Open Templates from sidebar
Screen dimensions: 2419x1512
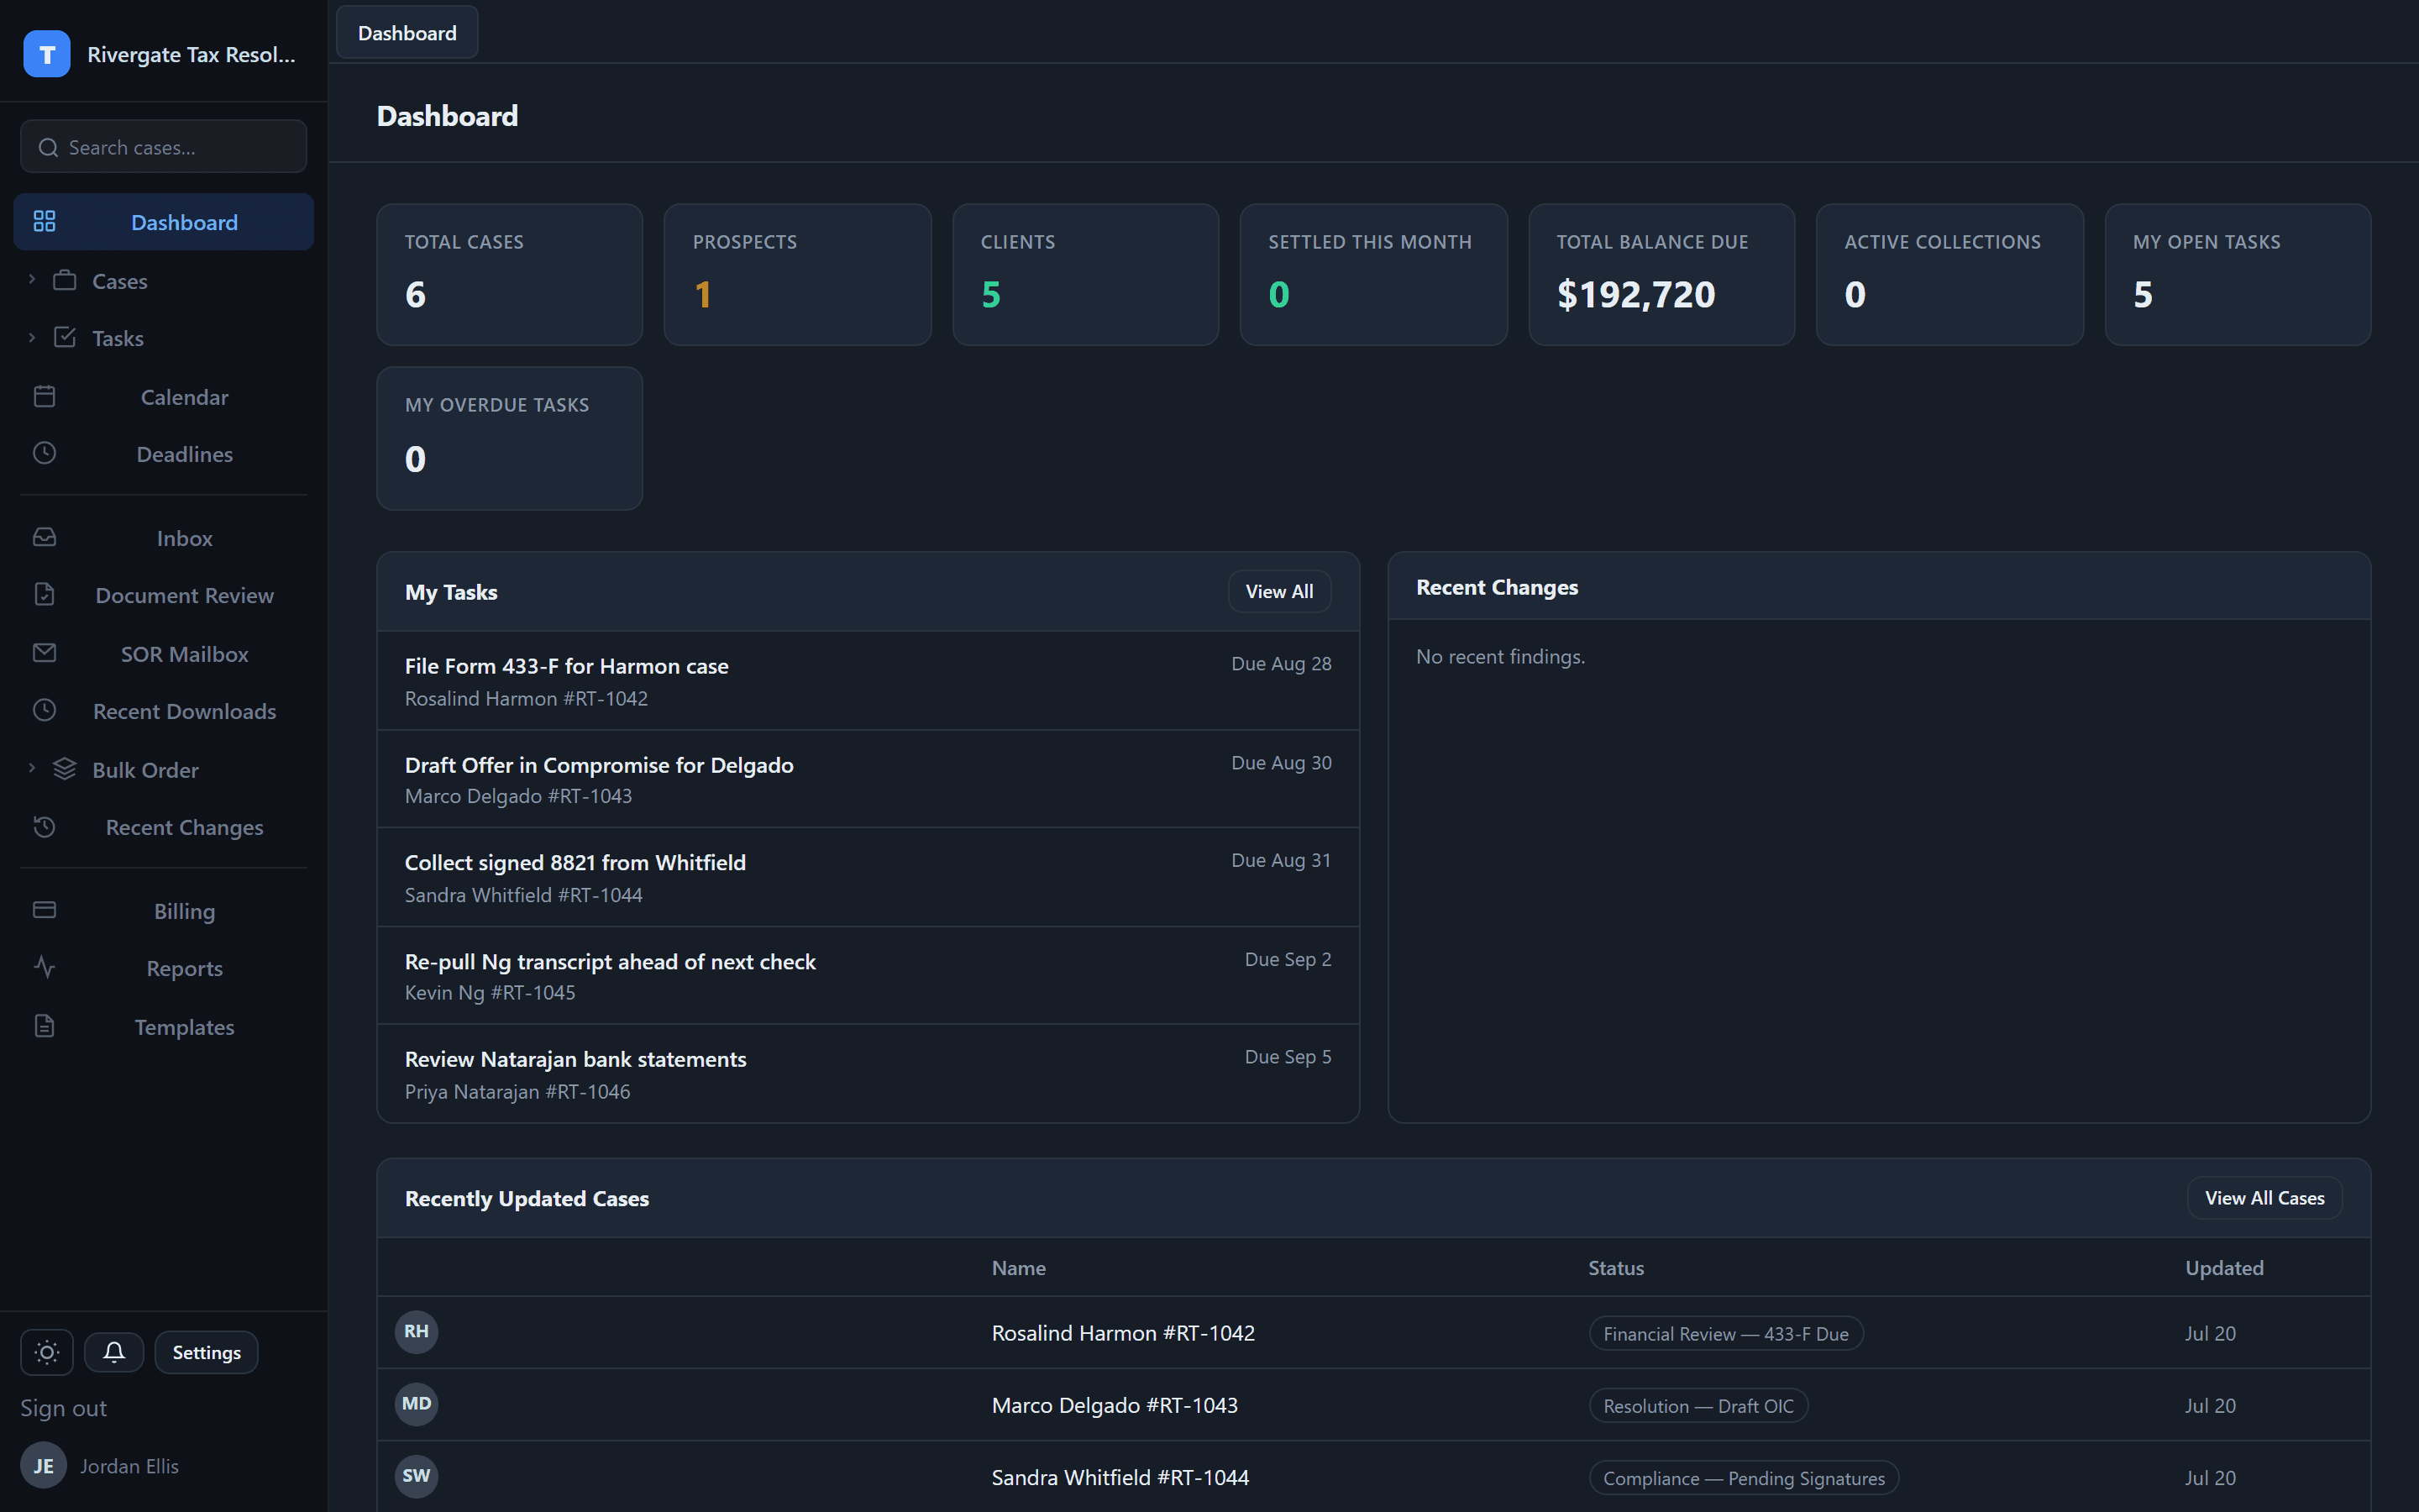coord(164,1027)
